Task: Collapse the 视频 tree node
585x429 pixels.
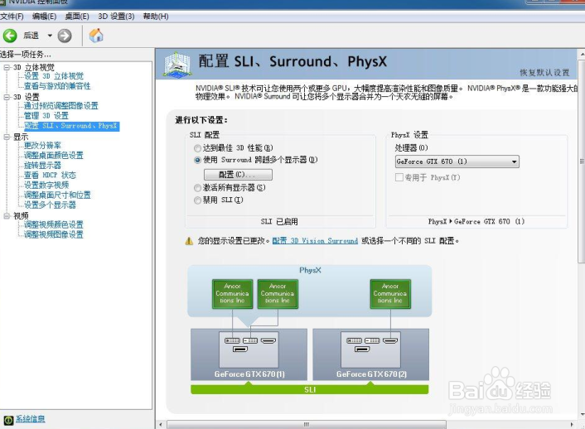Action: (7, 216)
